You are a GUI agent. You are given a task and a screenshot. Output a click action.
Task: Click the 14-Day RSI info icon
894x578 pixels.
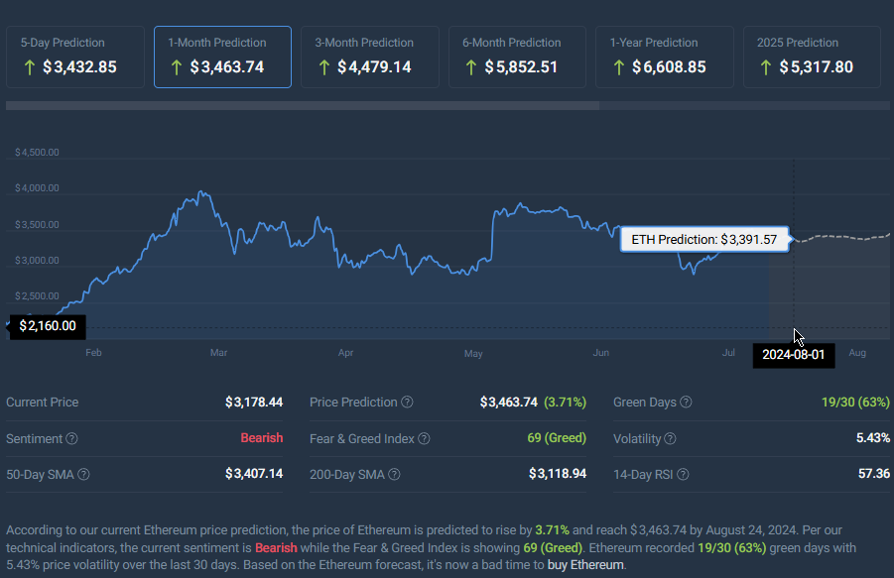tap(683, 474)
